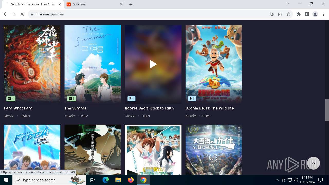329x185 pixels.
Task: Open the Chrome profile avatar
Action: (315, 14)
